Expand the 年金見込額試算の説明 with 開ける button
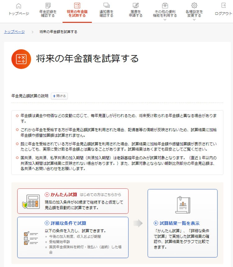The height and width of the screenshot is (267, 233). tap(59, 96)
